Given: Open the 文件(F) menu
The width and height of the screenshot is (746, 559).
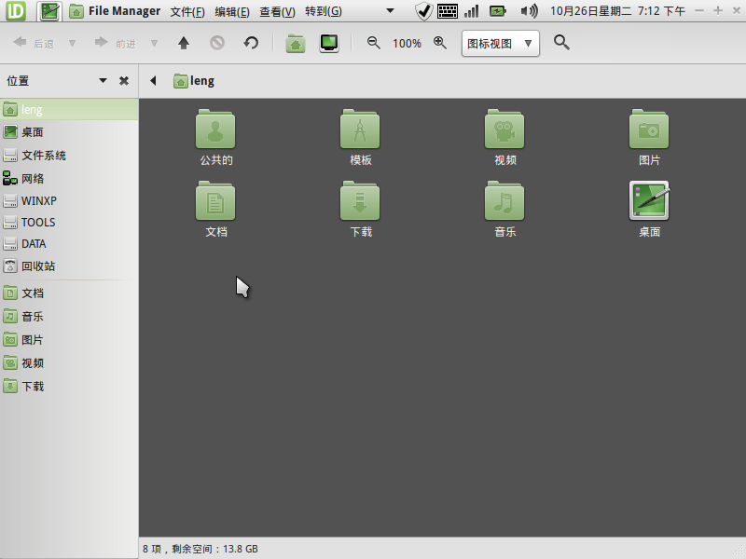Looking at the screenshot, I should [187, 11].
